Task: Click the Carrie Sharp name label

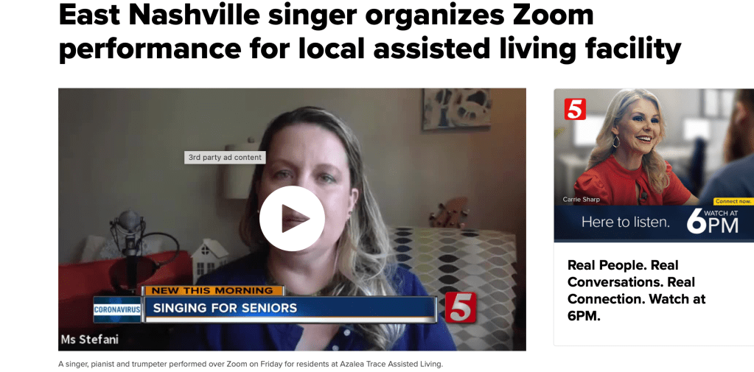Action: pyautogui.click(x=581, y=200)
